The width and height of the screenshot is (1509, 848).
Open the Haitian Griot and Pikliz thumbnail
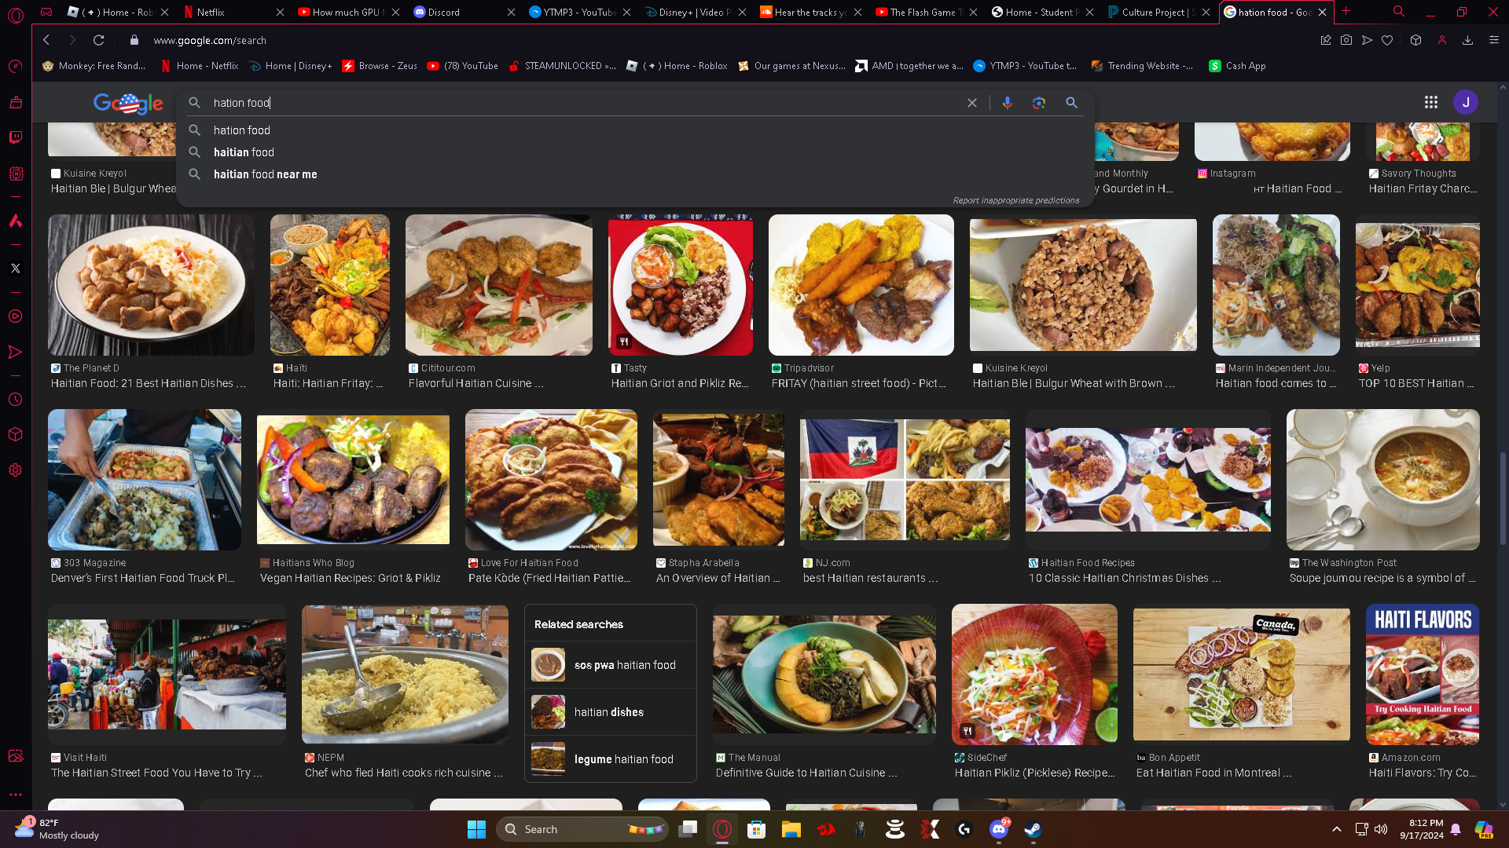coord(680,286)
